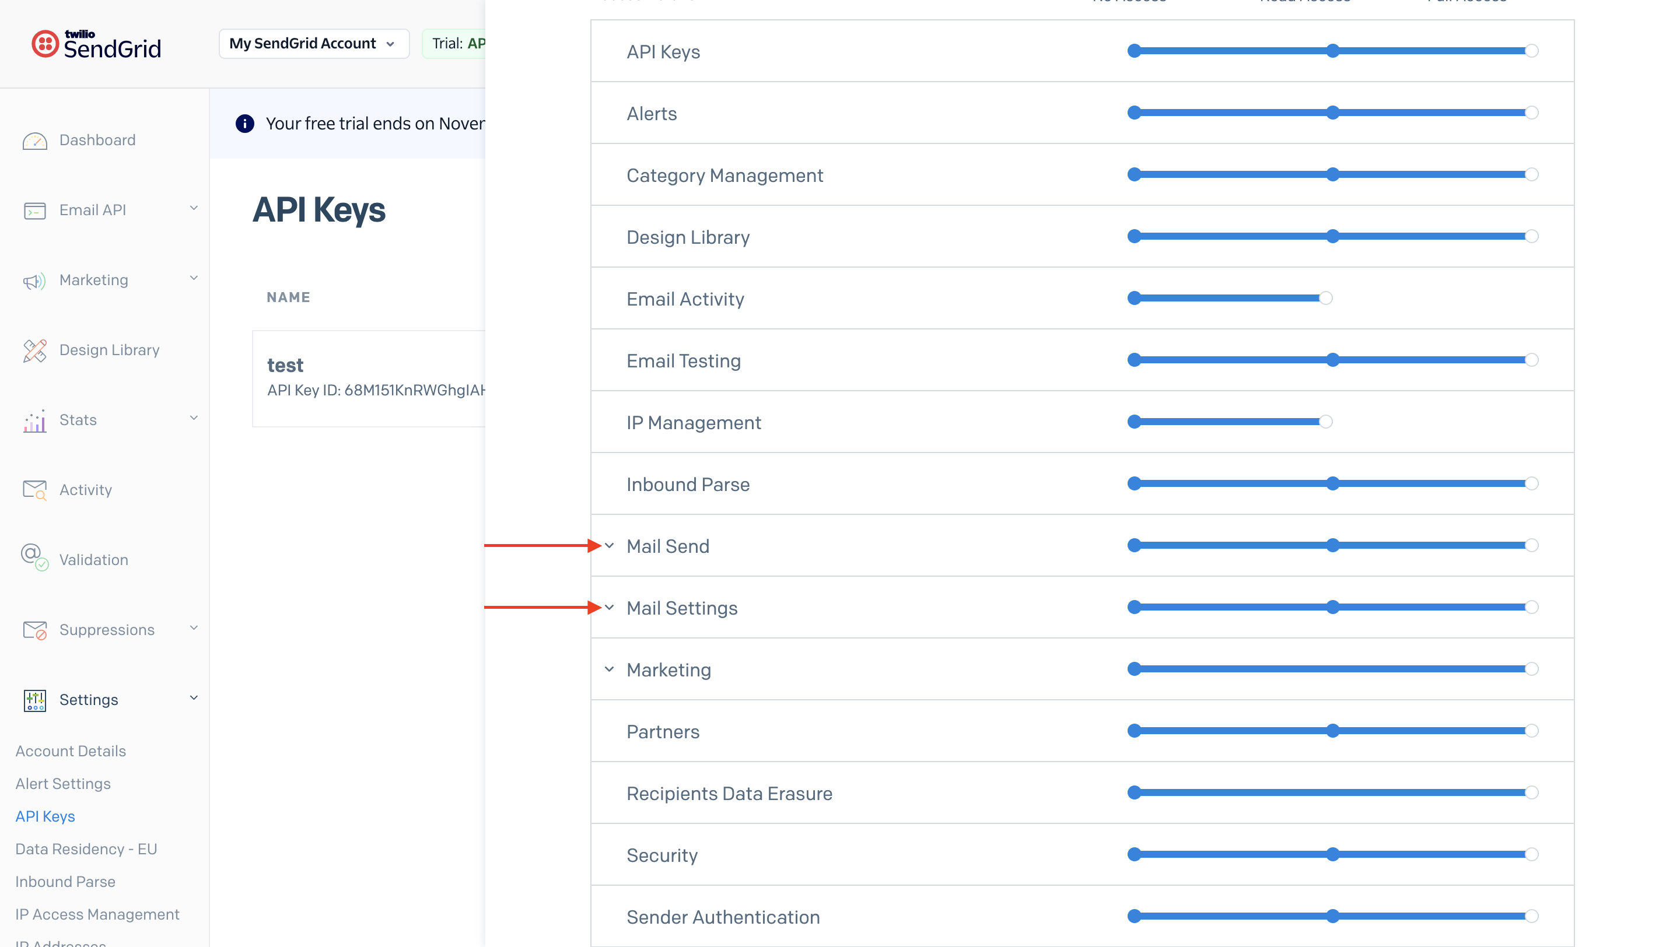
Task: Click the Marketing megaphone icon
Action: point(34,280)
